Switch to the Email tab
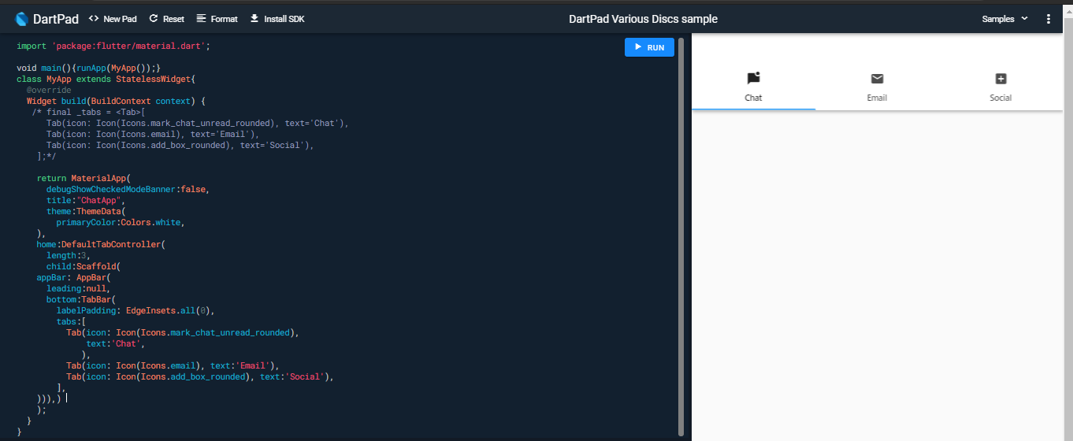This screenshot has width=1073, height=441. click(x=877, y=87)
